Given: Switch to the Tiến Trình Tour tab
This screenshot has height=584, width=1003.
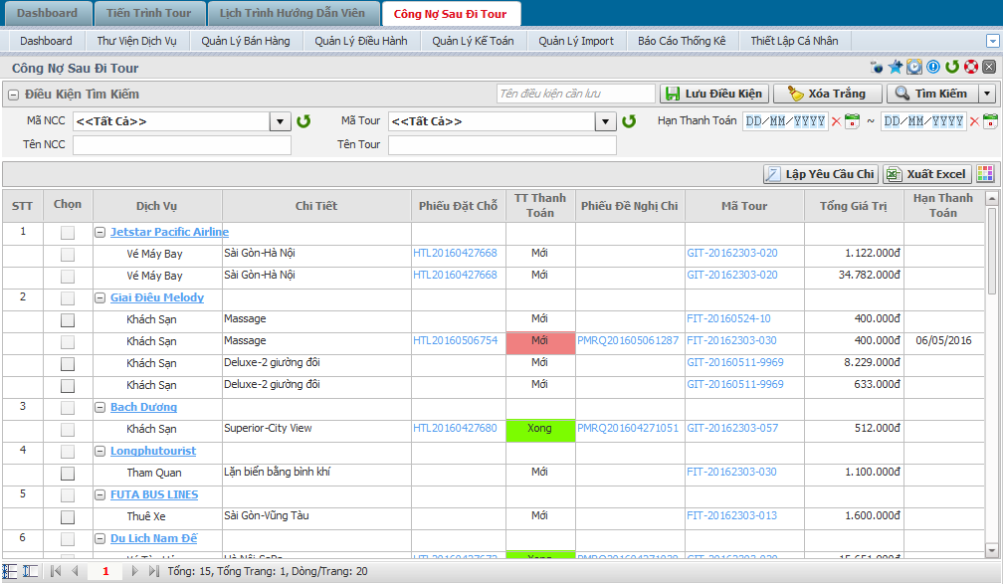Looking at the screenshot, I should click(x=149, y=13).
